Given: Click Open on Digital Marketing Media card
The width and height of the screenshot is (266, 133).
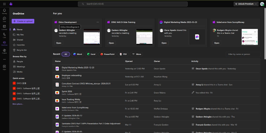Looking at the screenshot, I should pyautogui.click(x=164, y=43).
